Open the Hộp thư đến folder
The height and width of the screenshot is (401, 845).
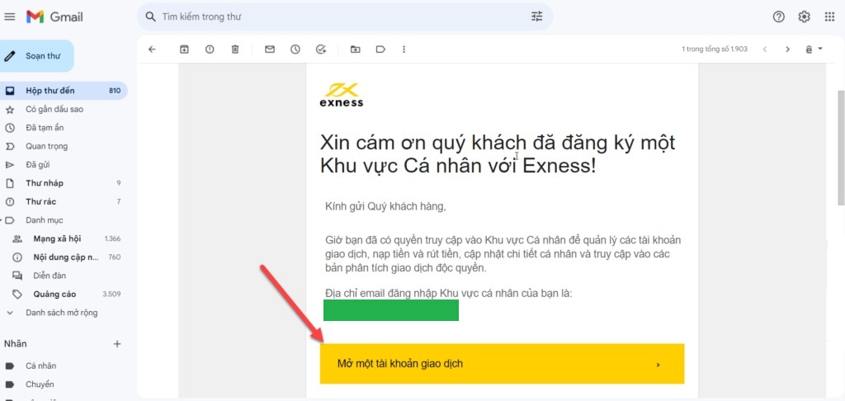coord(50,91)
